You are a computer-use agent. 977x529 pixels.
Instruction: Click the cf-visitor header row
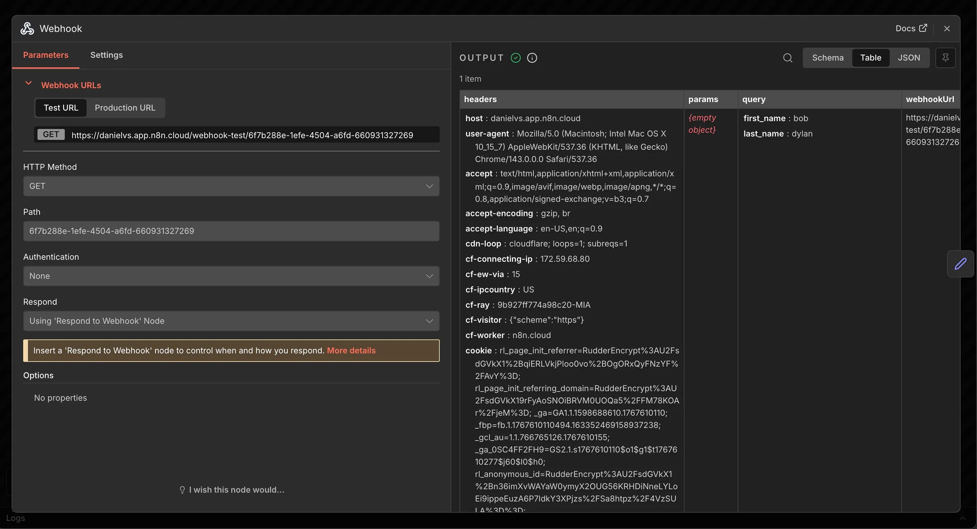pos(524,320)
